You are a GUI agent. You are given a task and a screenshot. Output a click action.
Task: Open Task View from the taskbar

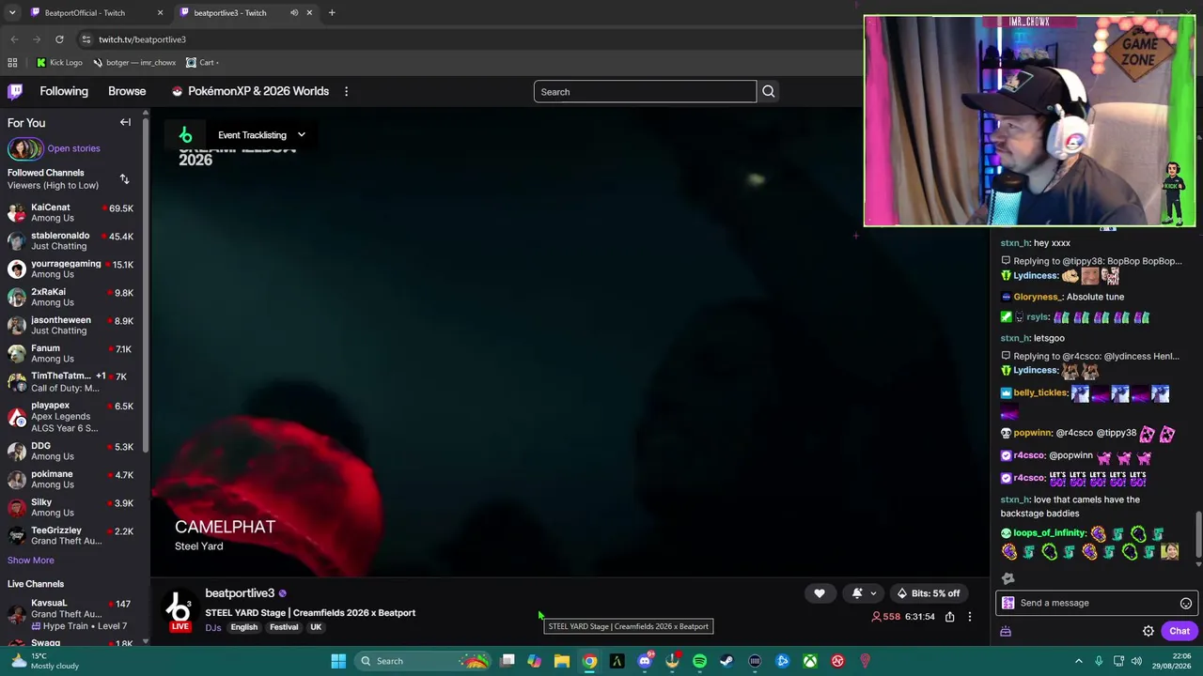pos(508,661)
